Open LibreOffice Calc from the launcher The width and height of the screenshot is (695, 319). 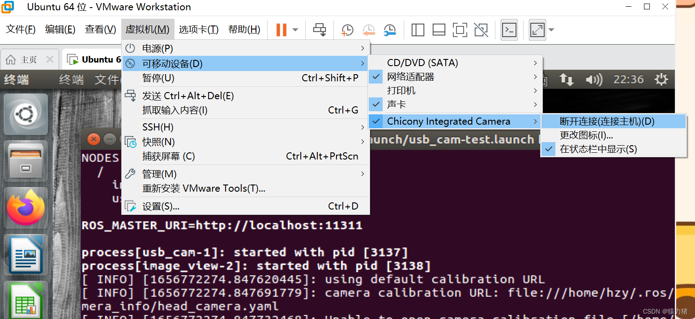[x=26, y=300]
